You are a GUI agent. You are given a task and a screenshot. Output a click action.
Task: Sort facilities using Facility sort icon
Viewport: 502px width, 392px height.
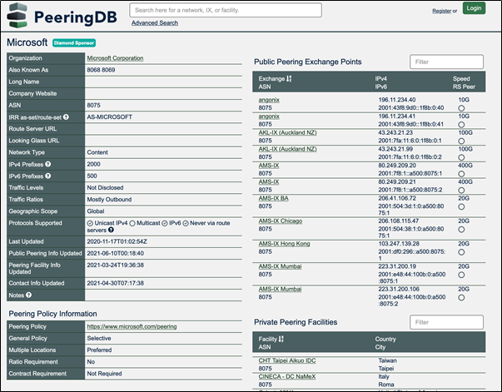(x=281, y=339)
